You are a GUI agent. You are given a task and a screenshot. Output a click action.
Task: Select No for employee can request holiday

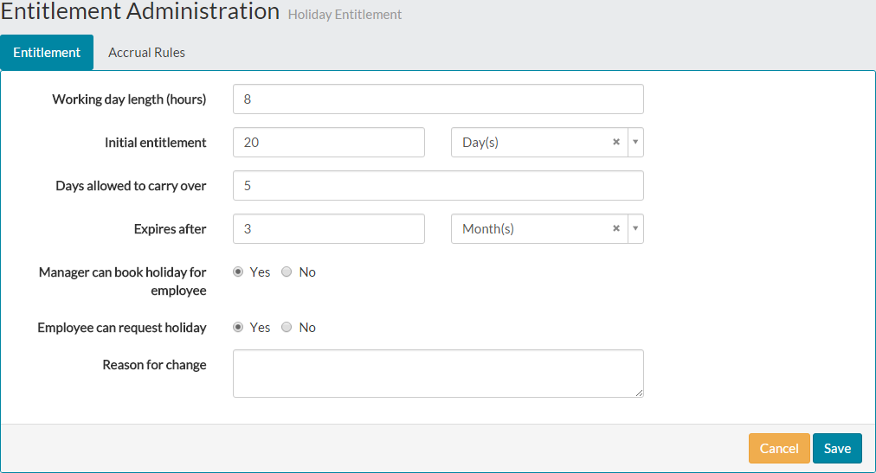[x=287, y=328]
